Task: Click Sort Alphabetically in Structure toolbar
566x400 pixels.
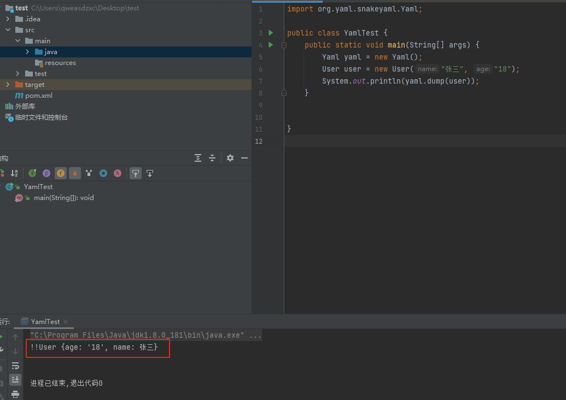Action: [15, 173]
